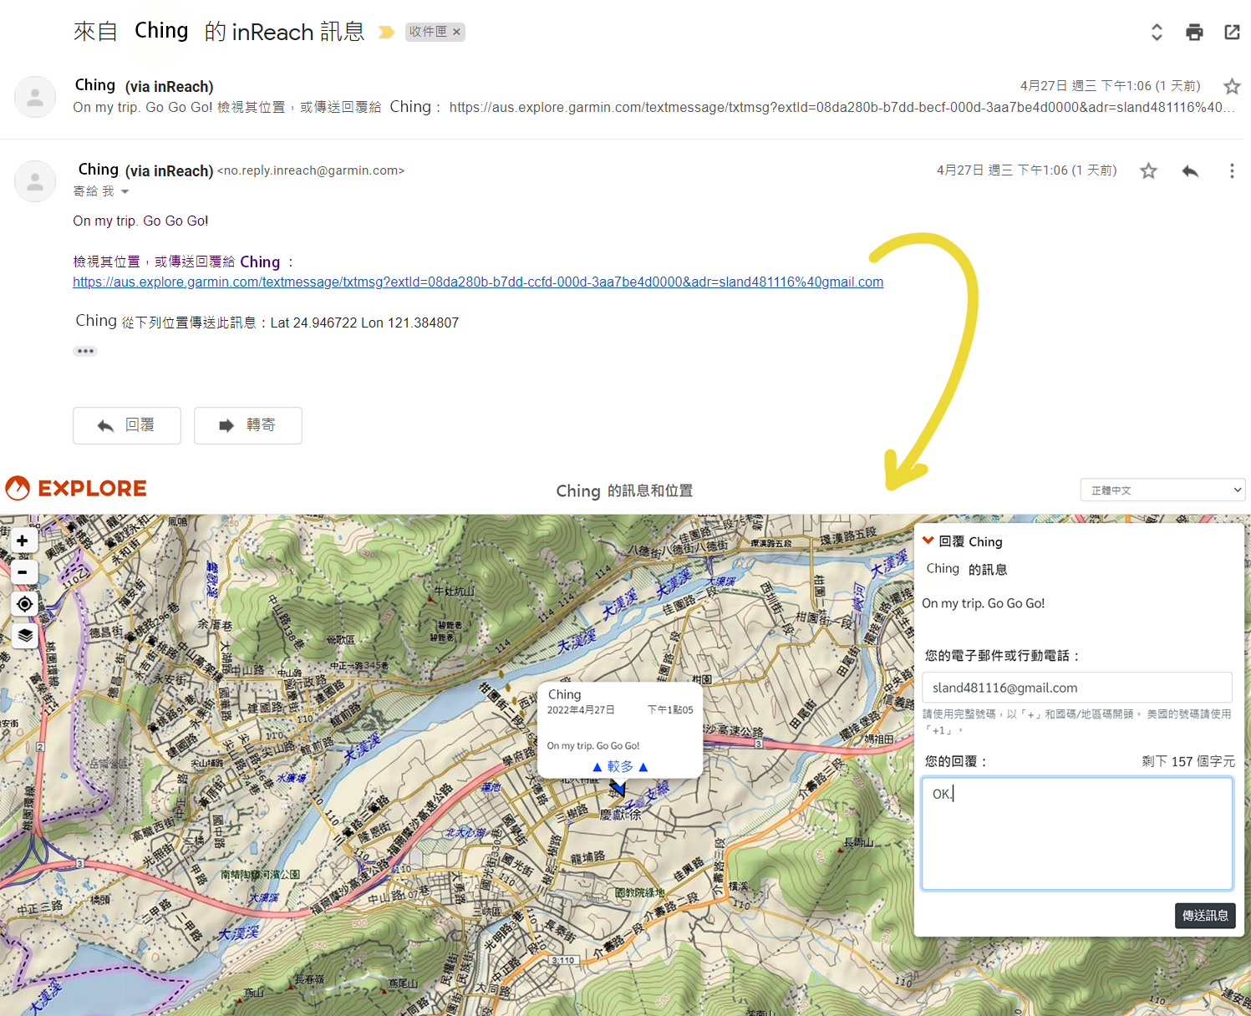Zoom out on the map
The height and width of the screenshot is (1016, 1251).
[23, 572]
